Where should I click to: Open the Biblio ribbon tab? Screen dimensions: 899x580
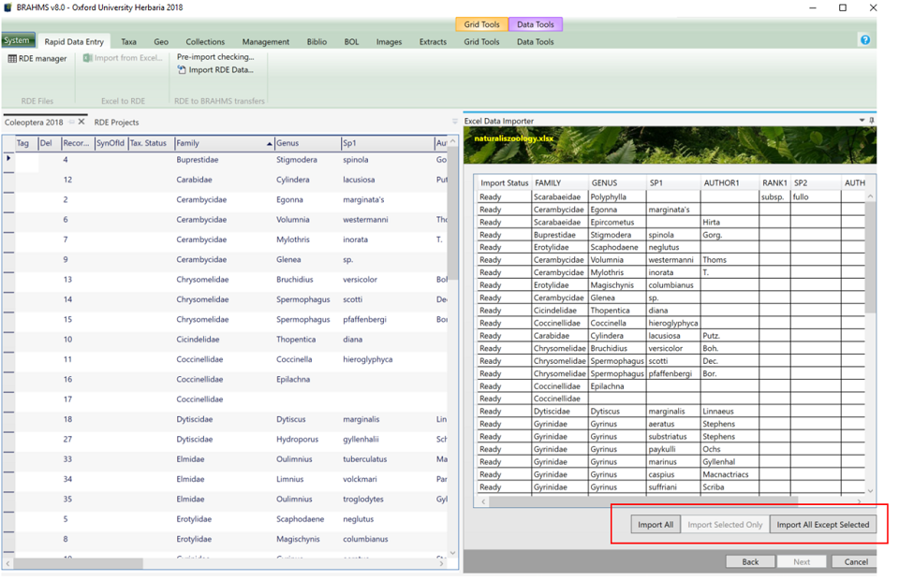(317, 42)
